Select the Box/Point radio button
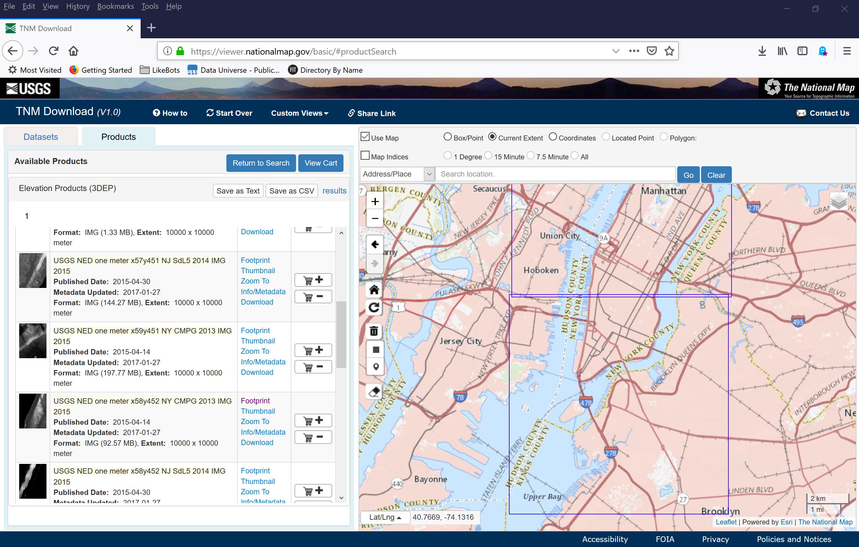The height and width of the screenshot is (547, 859). coord(447,137)
